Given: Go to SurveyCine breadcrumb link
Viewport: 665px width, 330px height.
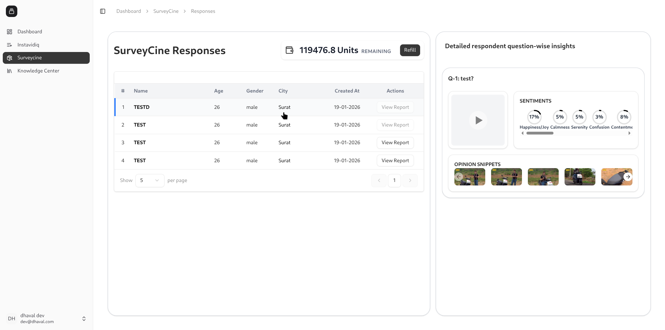Looking at the screenshot, I should pos(166,11).
